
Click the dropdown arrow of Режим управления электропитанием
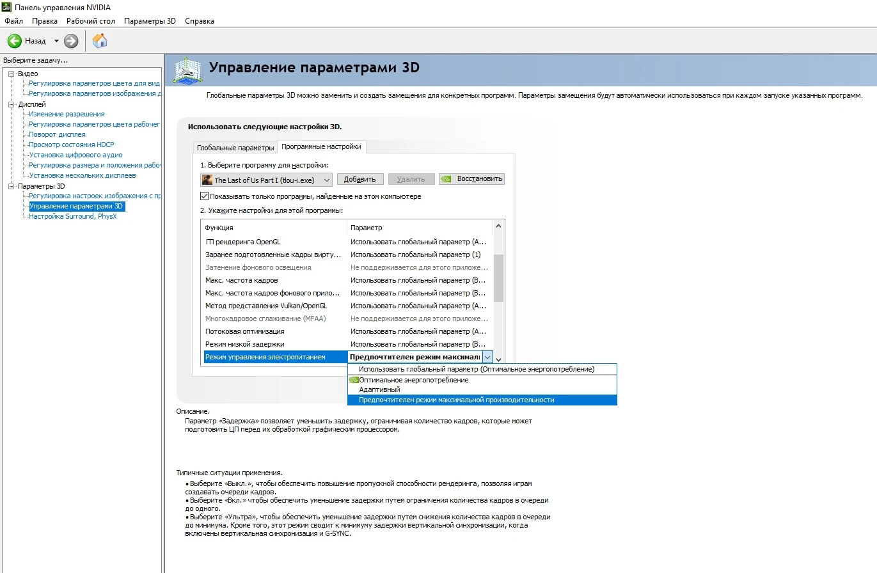pos(487,357)
